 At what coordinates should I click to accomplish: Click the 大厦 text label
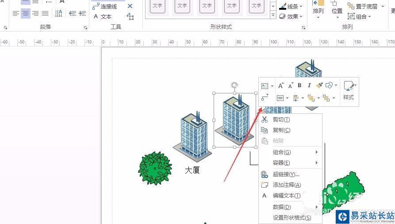tap(192, 170)
